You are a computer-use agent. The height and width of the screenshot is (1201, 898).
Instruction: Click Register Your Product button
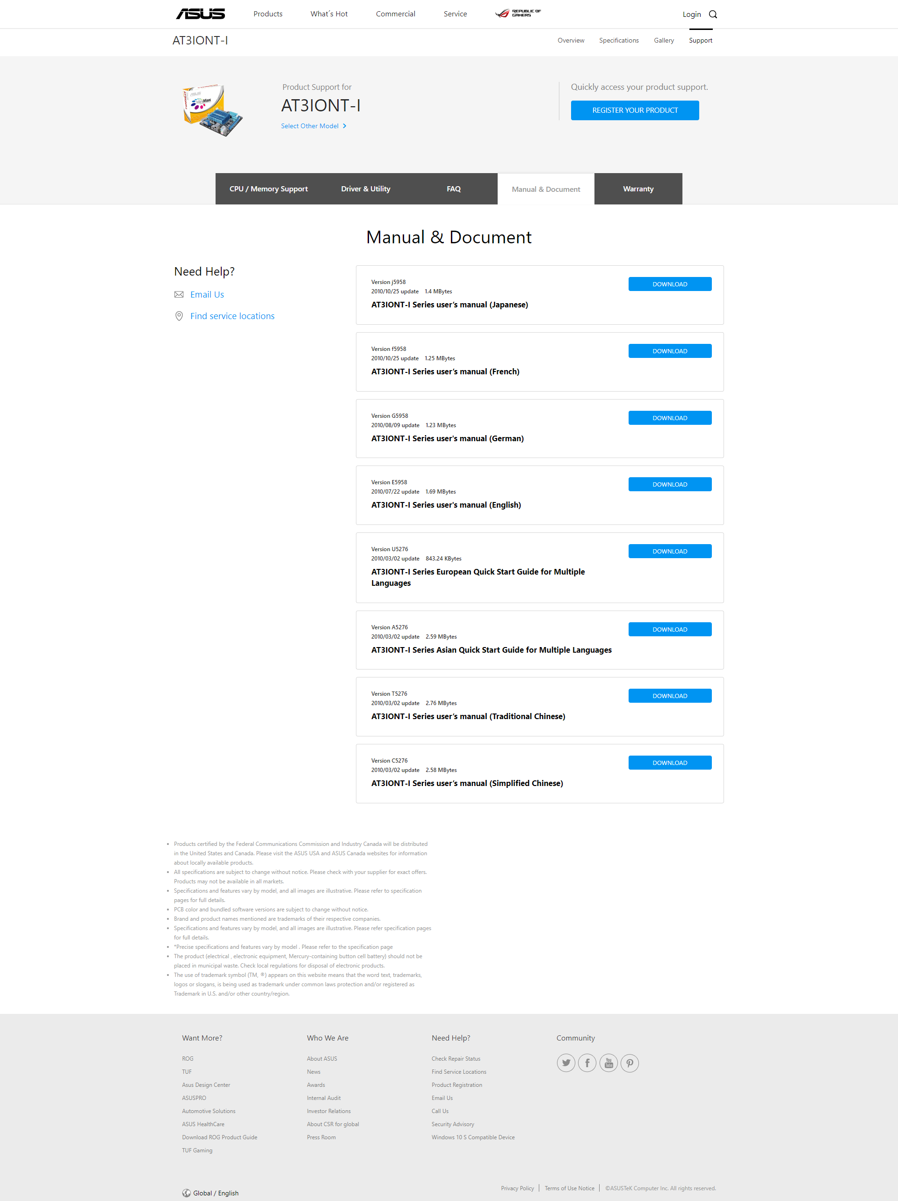click(635, 110)
